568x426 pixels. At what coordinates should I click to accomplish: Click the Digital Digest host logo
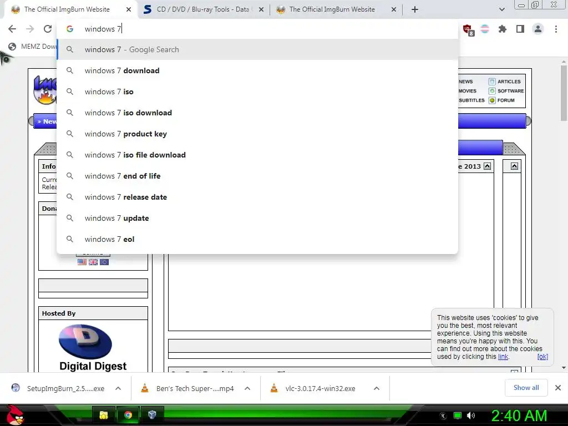pyautogui.click(x=93, y=348)
